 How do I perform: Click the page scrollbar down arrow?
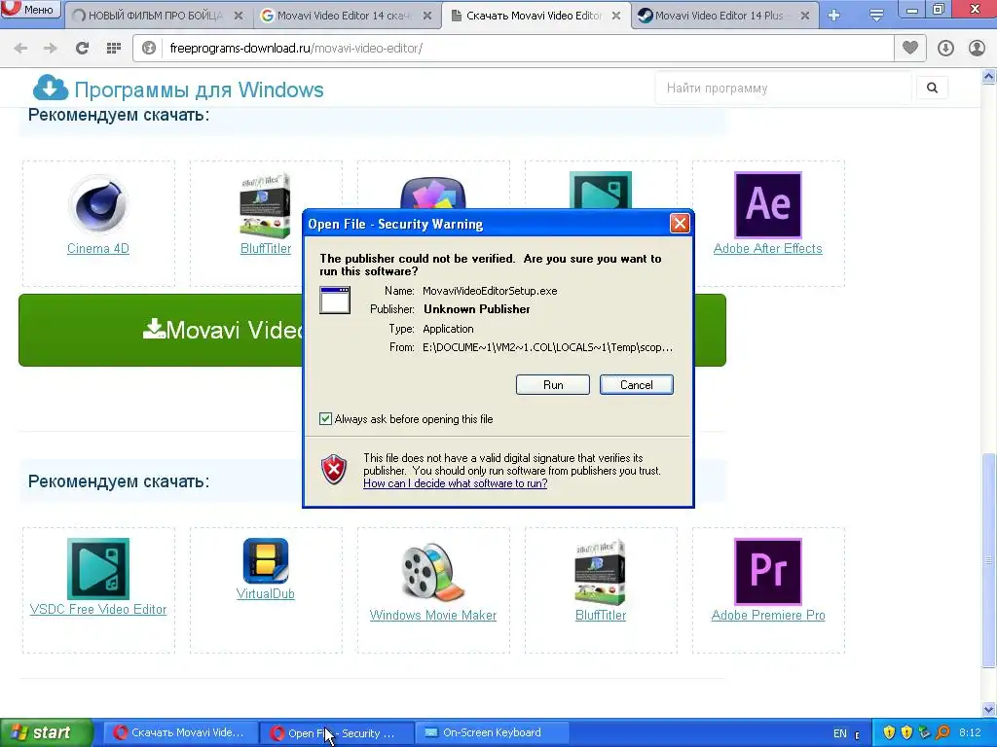point(989,709)
